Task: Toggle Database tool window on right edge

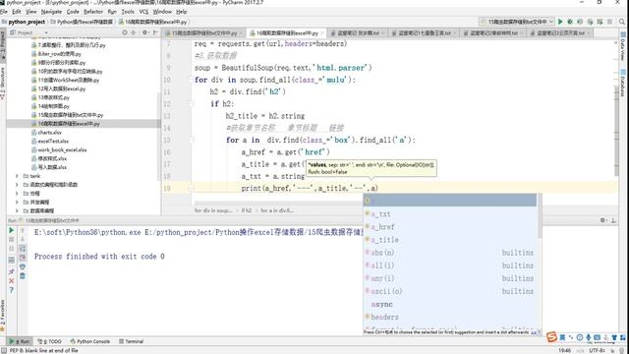Action: click(x=623, y=83)
